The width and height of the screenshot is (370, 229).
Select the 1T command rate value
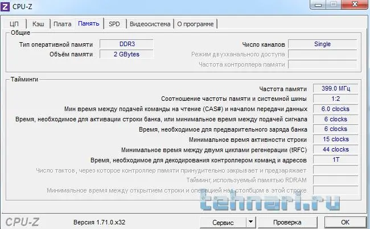tap(335, 160)
